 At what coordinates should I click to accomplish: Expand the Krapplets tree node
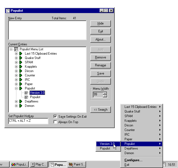click(16, 67)
